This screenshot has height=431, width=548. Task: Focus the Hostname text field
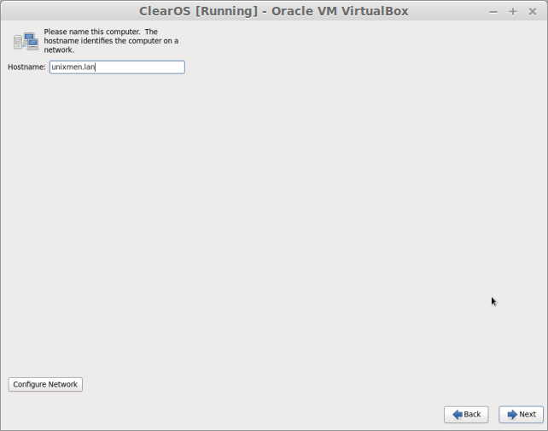(x=117, y=67)
